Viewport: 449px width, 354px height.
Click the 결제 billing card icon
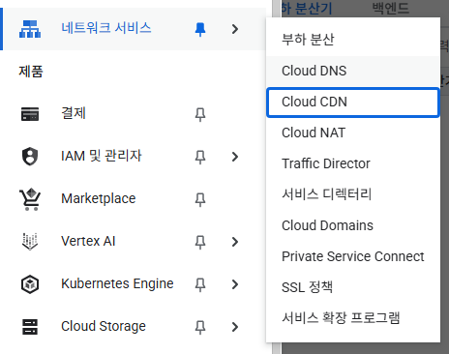tap(30, 114)
